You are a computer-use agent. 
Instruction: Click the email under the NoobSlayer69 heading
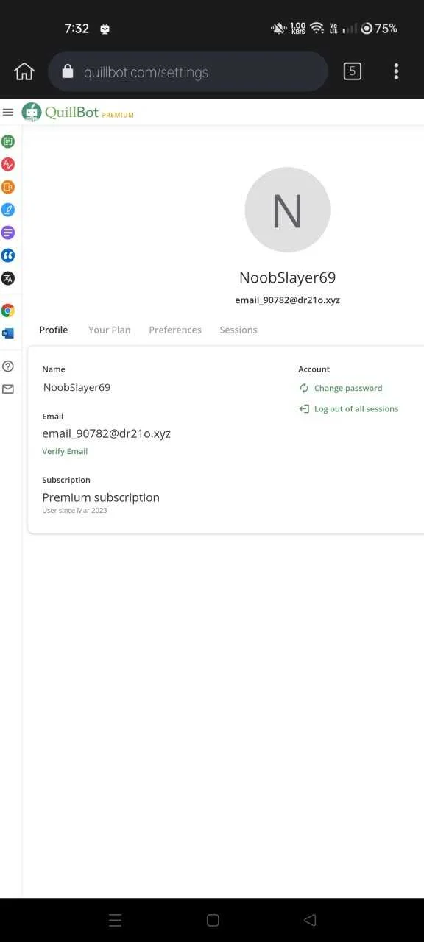tap(287, 300)
